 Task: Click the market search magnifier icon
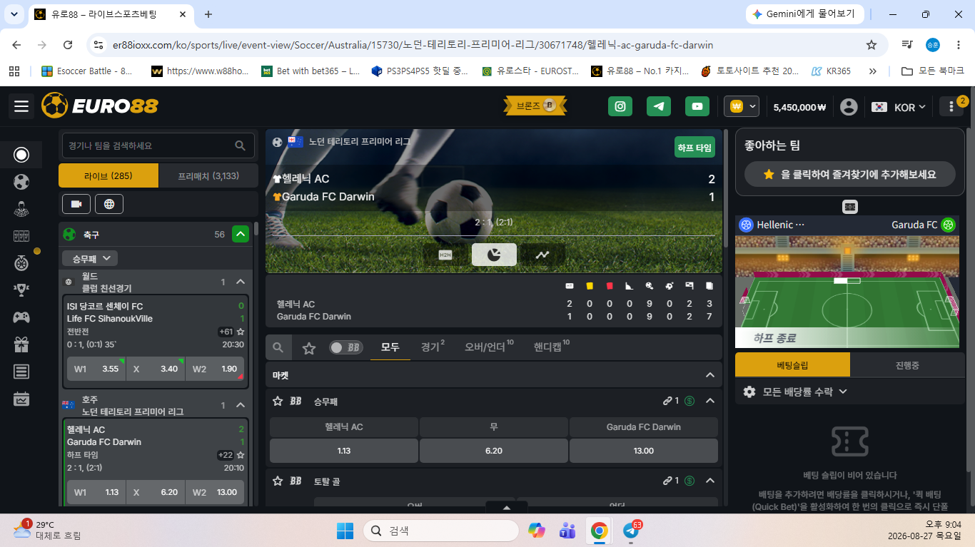point(278,348)
